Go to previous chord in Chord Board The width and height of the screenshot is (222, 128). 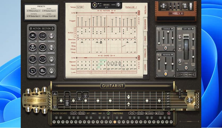coord(72,113)
